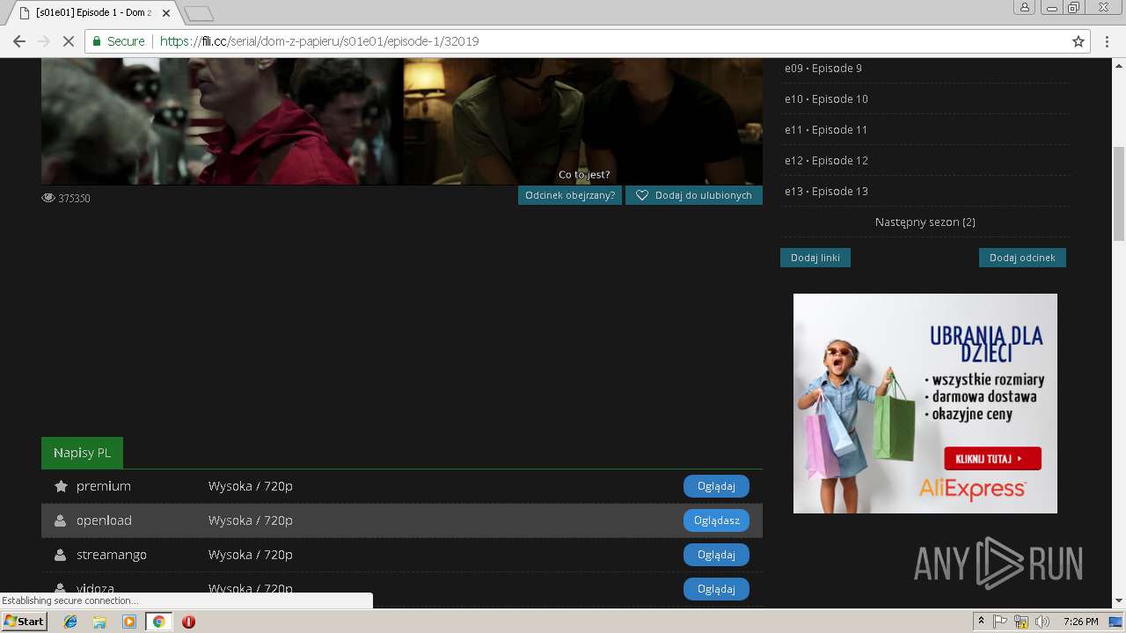Click the AliExpress kids clothes ad
This screenshot has width=1126, height=633.
[x=925, y=404]
